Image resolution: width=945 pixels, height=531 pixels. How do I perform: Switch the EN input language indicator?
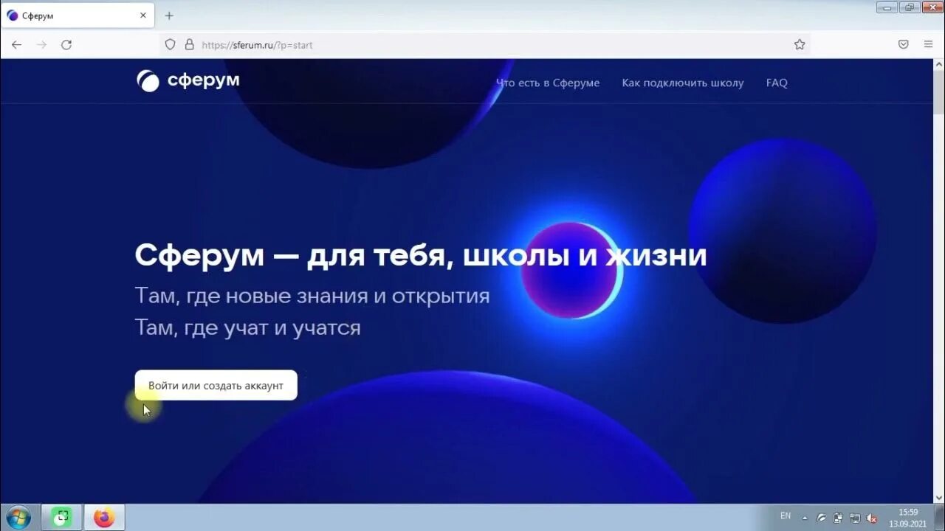tap(786, 516)
